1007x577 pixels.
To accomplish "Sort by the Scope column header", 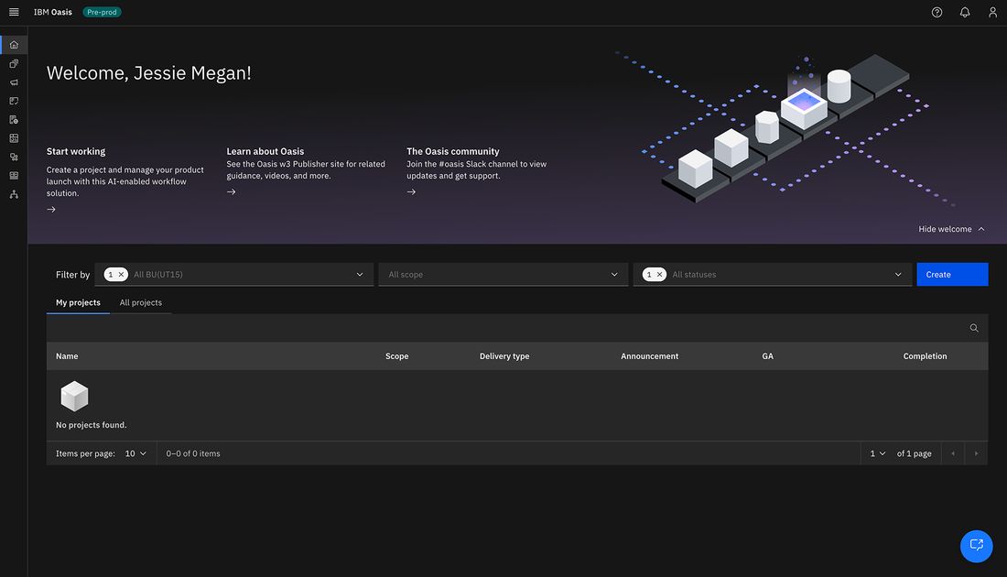I will point(397,356).
